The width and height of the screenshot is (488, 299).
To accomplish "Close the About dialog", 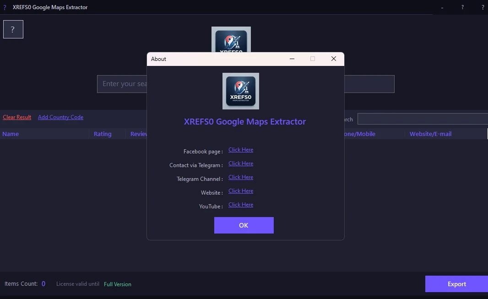I will point(334,59).
